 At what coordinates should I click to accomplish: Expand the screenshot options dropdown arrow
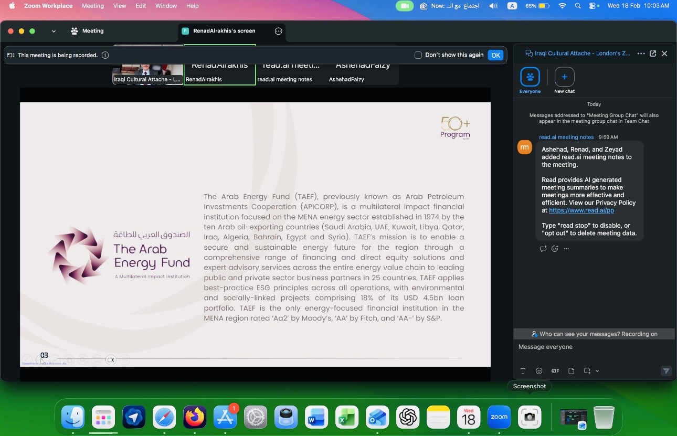click(597, 371)
